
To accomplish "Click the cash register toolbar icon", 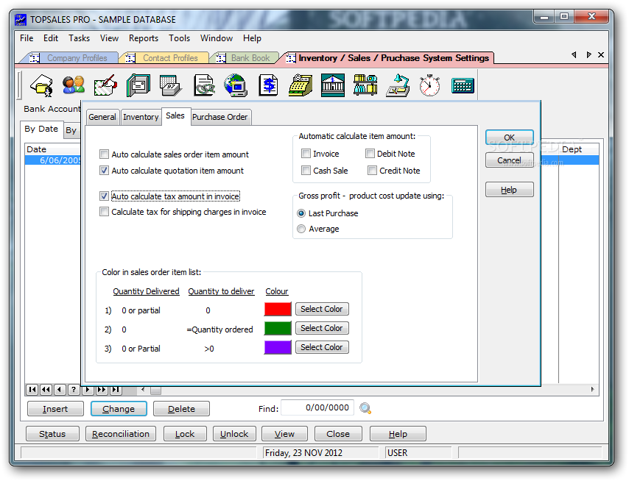I will [301, 85].
